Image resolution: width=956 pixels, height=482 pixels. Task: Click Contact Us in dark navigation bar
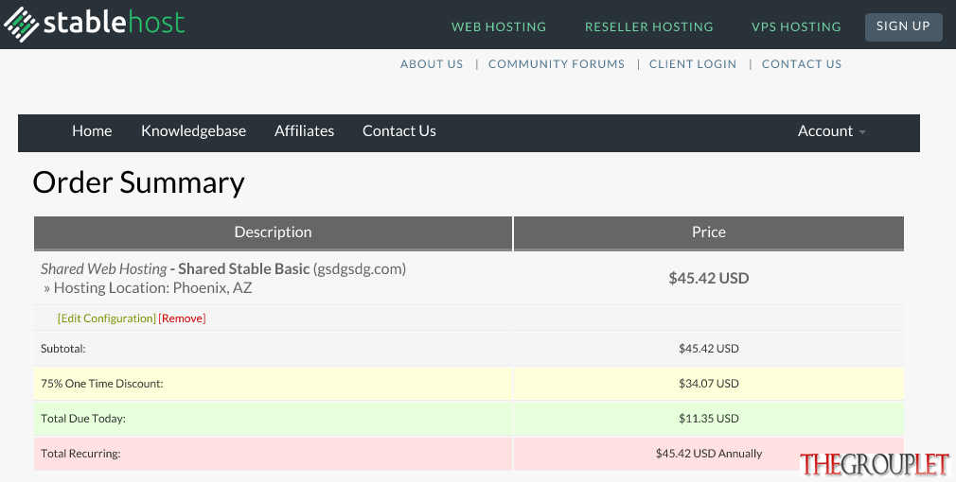point(399,130)
